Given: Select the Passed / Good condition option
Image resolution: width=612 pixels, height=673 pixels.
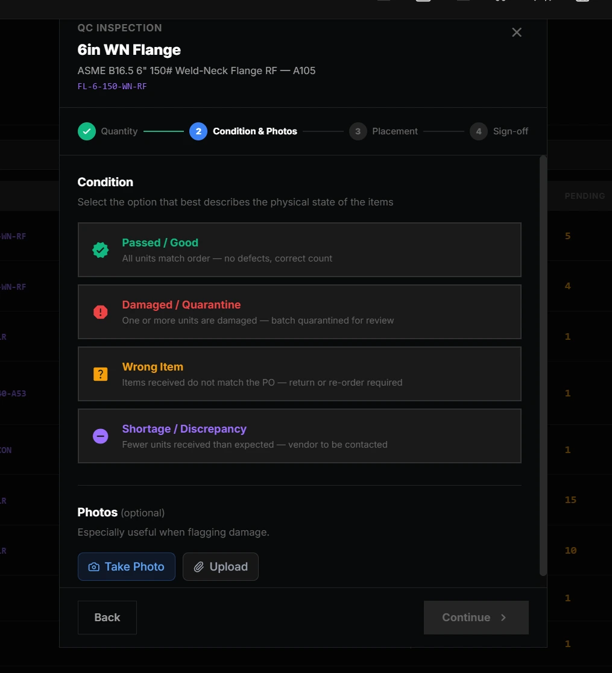Looking at the screenshot, I should tap(299, 250).
